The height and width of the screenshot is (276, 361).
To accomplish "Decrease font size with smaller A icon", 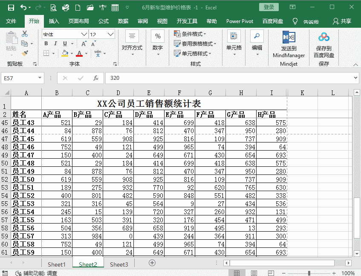I will coord(93,44).
